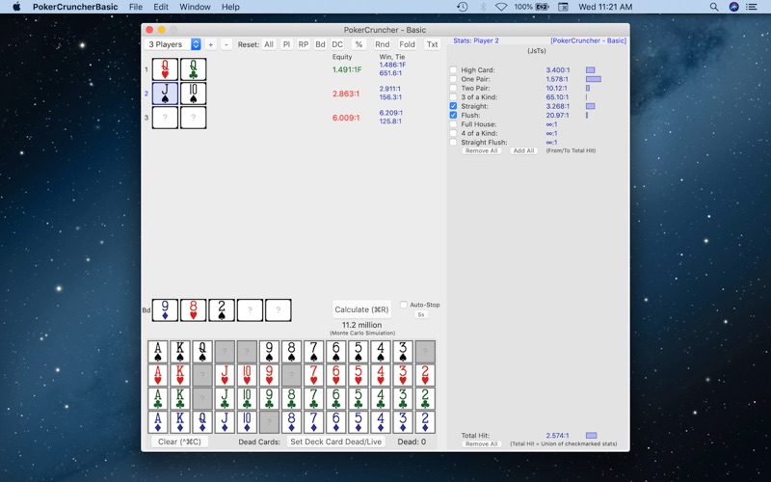Enable the 4 of a Kind checkbox
This screenshot has width=771, height=482.
point(453,133)
